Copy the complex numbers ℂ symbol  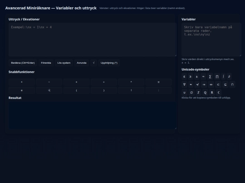click(x=219, y=93)
